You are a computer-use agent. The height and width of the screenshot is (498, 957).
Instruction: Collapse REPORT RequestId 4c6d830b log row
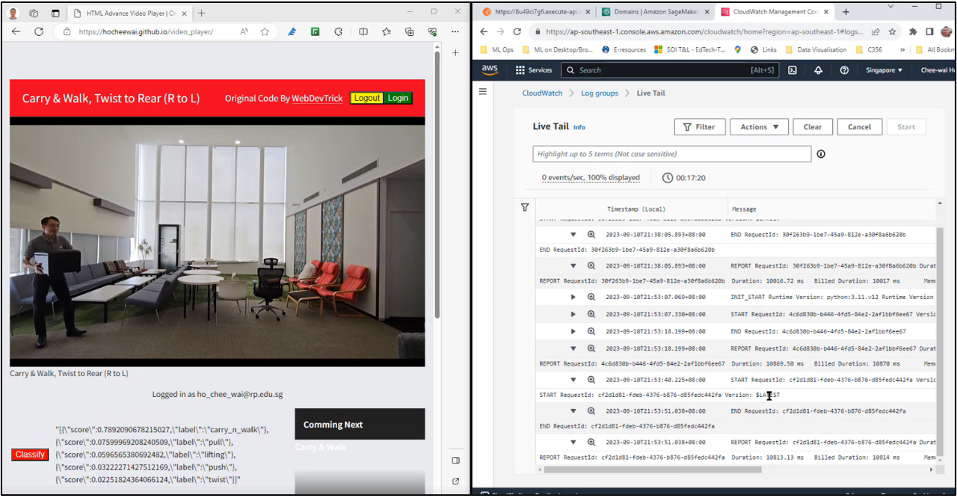click(573, 348)
